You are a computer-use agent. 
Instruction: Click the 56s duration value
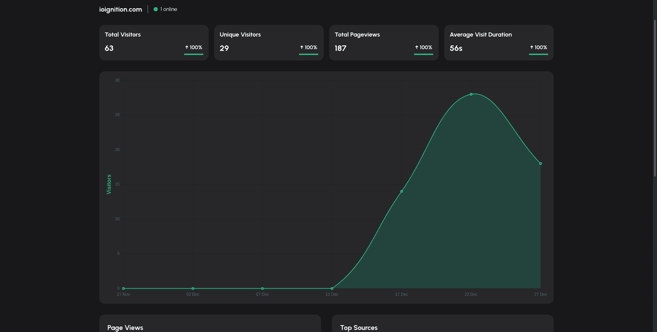[456, 48]
